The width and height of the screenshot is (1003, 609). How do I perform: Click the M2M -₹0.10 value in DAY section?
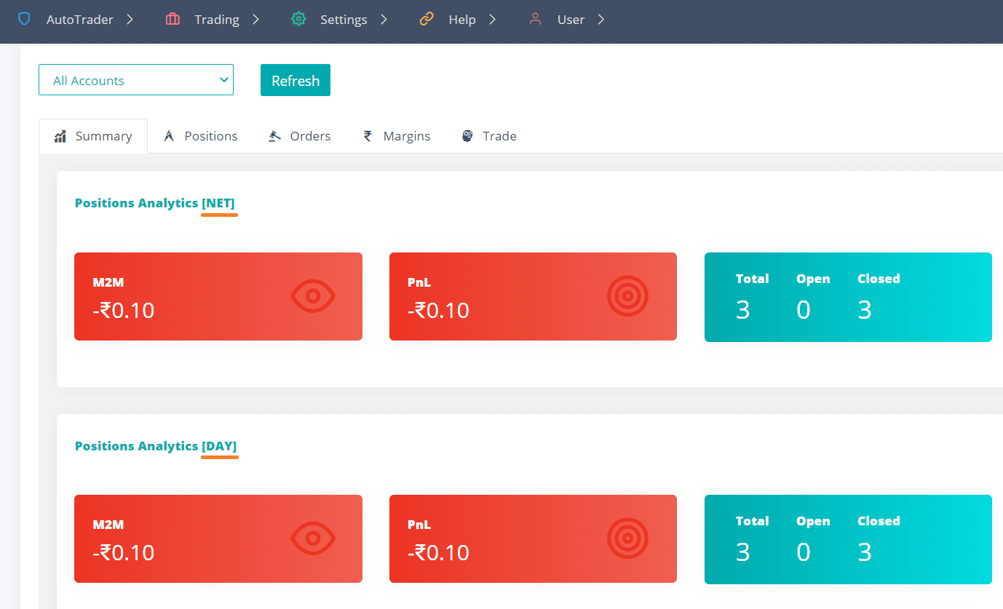pyautogui.click(x=124, y=553)
